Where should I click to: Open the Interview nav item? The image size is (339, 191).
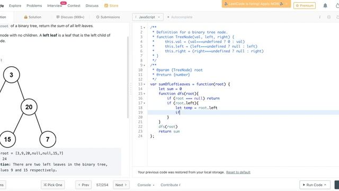click(55, 6)
